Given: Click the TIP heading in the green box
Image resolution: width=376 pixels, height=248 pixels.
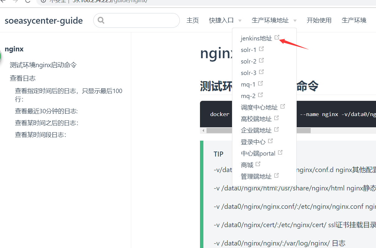Looking at the screenshot, I should coord(218,154).
